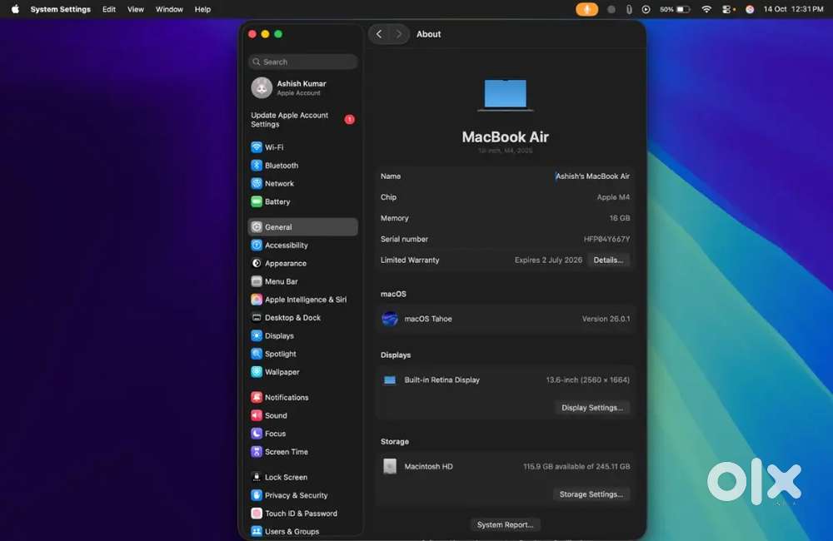This screenshot has height=541, width=833.
Task: Click the warranty Details button
Action: (608, 261)
